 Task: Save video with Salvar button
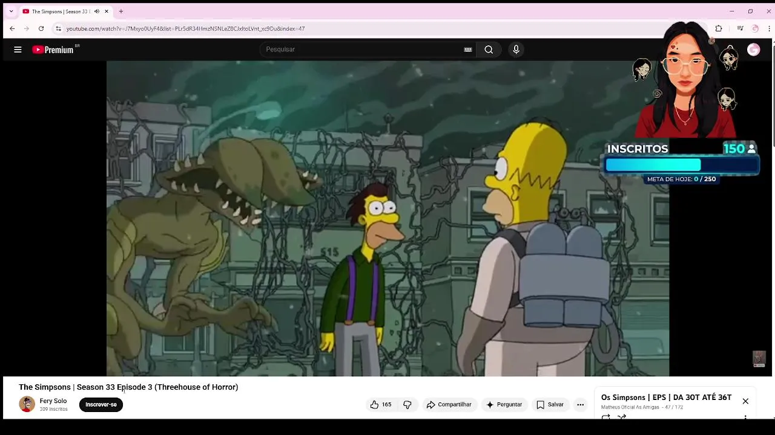(550, 405)
